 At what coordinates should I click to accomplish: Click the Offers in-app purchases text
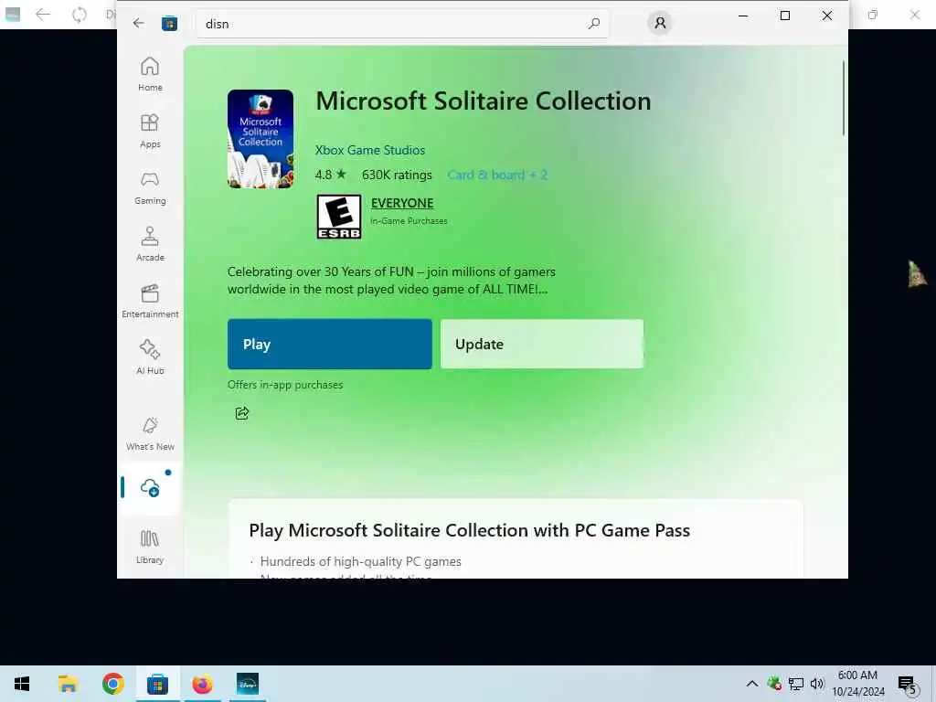tap(285, 385)
